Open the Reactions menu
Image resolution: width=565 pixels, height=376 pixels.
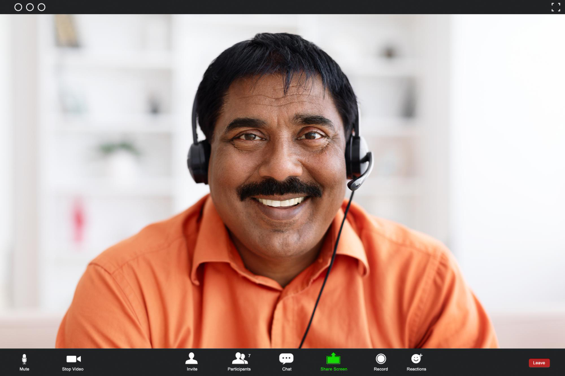[416, 362]
